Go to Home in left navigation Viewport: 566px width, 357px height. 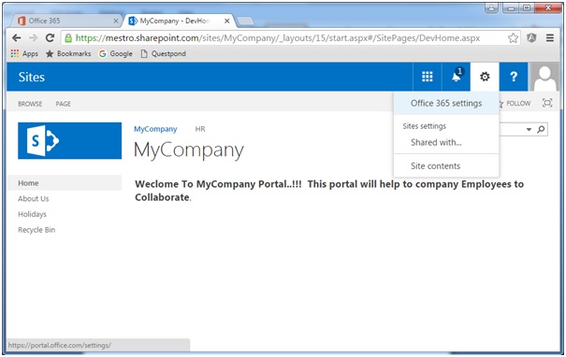65,183
